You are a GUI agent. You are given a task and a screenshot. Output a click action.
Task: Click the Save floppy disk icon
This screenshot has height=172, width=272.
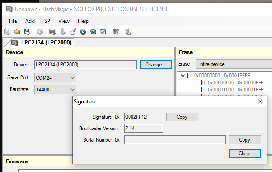(x=27, y=32)
